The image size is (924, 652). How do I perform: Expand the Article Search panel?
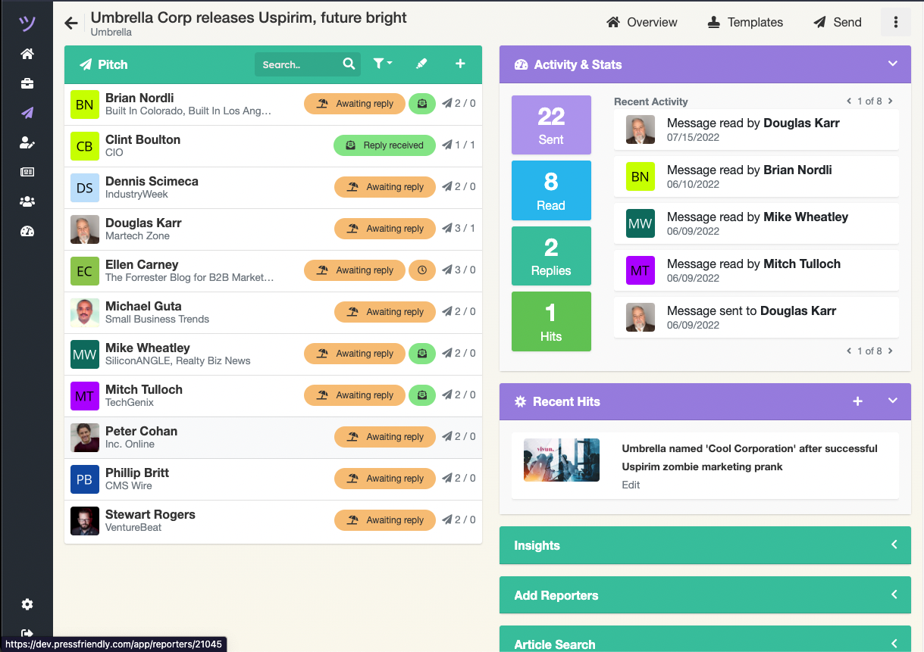tap(894, 644)
